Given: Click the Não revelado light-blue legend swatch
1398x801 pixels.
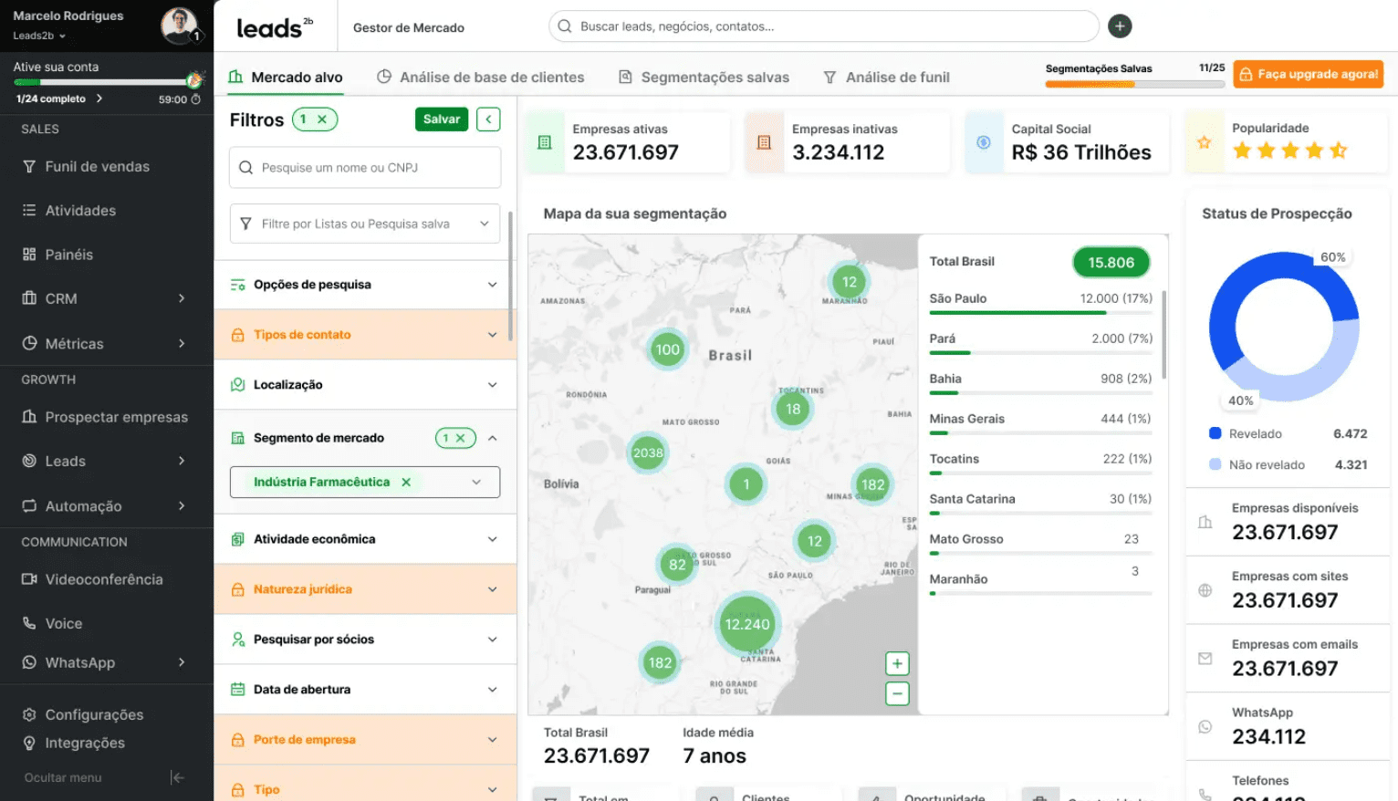Looking at the screenshot, I should [1215, 464].
